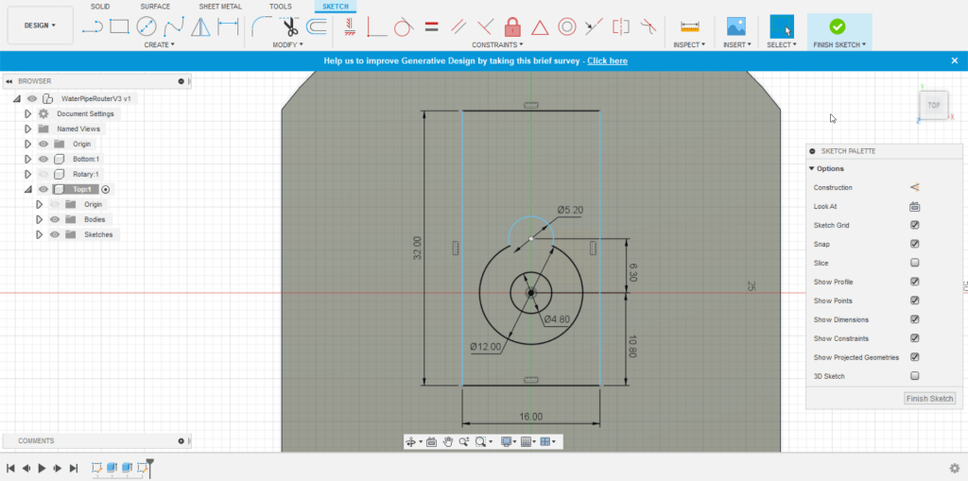Expand the Document Settings node
Image resolution: width=968 pixels, height=481 pixels.
click(x=28, y=113)
